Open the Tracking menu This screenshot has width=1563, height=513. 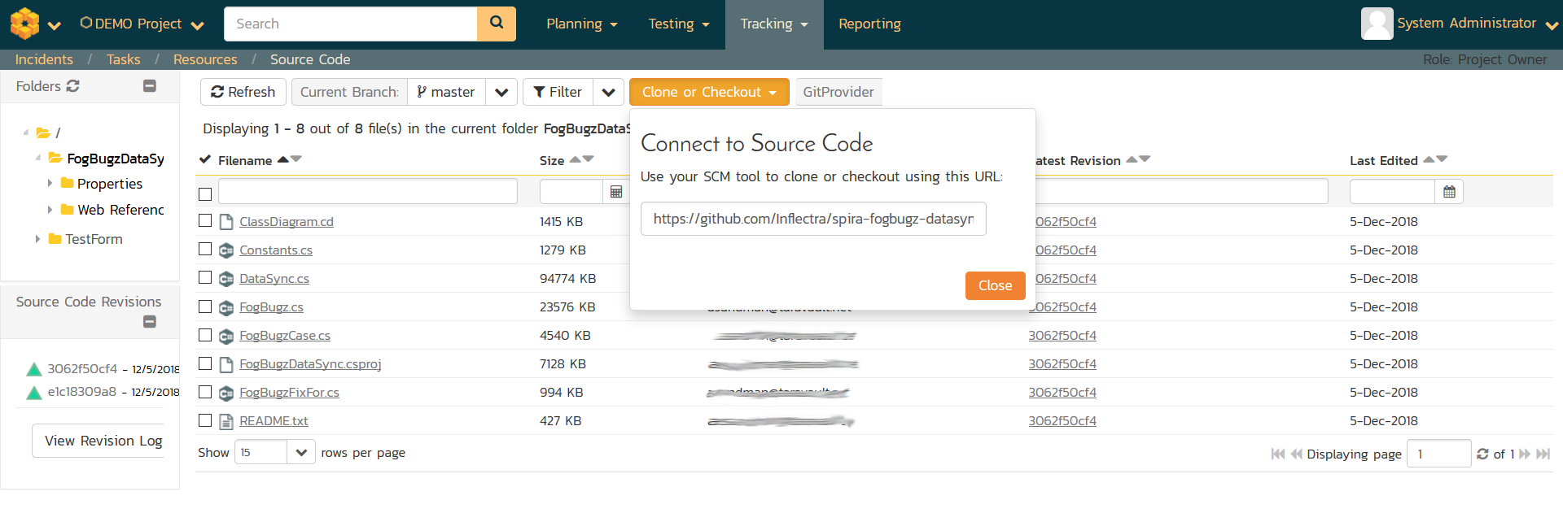pos(773,24)
